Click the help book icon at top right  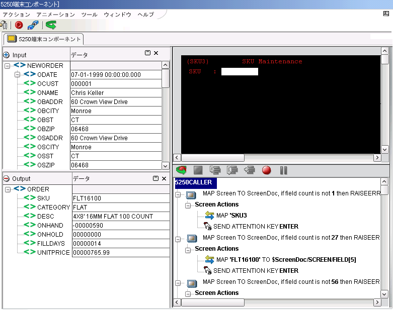pos(386,14)
